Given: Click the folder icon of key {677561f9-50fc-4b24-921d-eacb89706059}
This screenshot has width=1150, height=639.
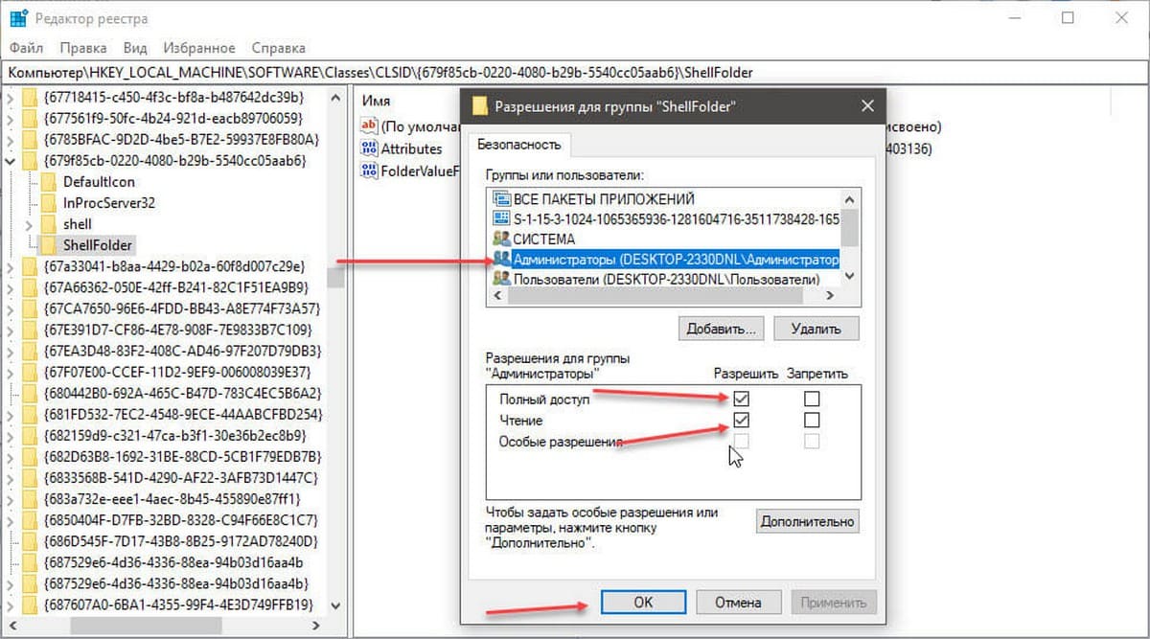Looking at the screenshot, I should [x=29, y=118].
